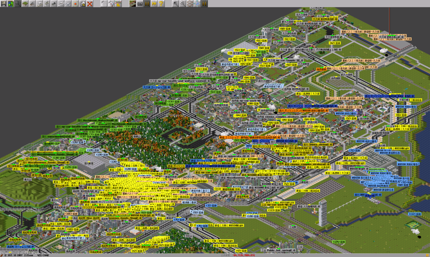Click the white skyscraper tower building
The width and height of the screenshot is (430, 257).
coord(322,212)
